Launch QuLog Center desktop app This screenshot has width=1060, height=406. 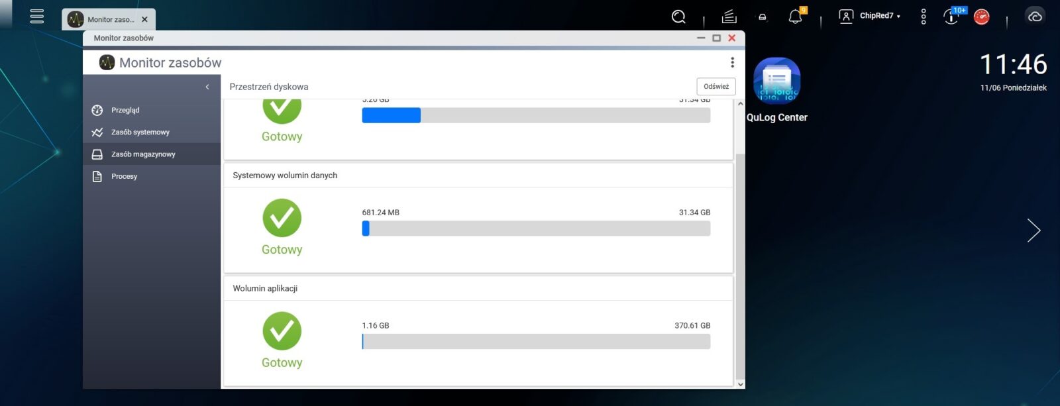point(776,81)
